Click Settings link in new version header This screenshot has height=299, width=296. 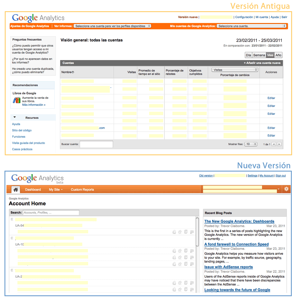click(252, 176)
